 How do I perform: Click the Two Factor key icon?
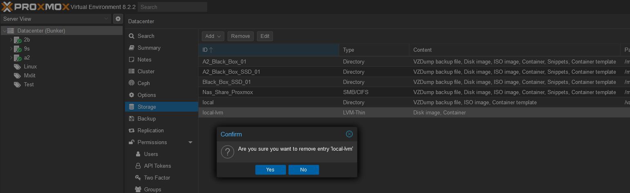click(x=138, y=178)
